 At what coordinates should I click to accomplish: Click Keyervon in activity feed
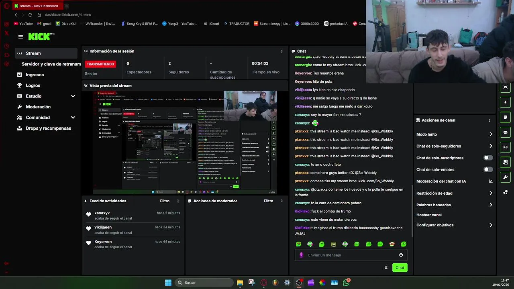point(103,242)
